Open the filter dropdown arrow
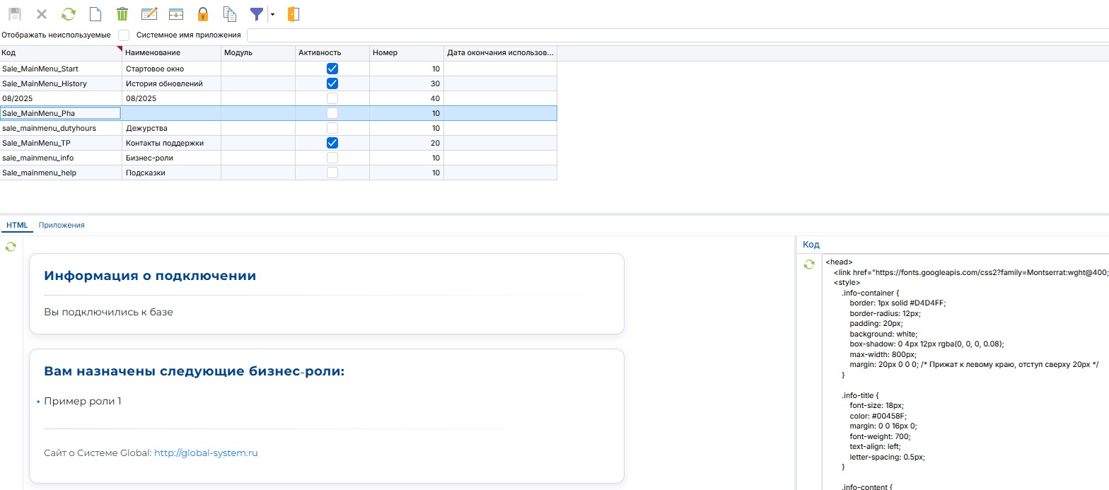The height and width of the screenshot is (490, 1109). pos(272,15)
